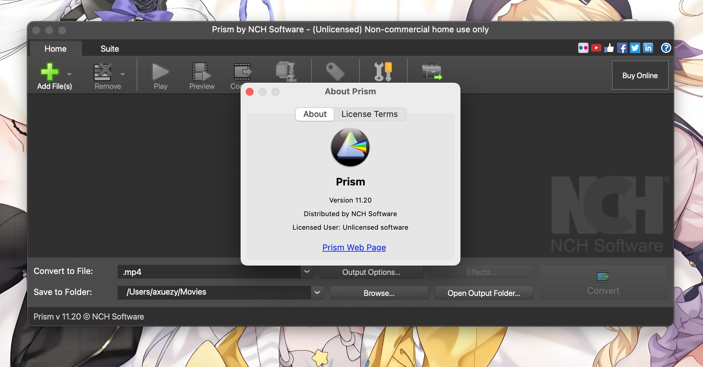The image size is (703, 367).
Task: Select the About tab in dialog
Action: (x=315, y=114)
